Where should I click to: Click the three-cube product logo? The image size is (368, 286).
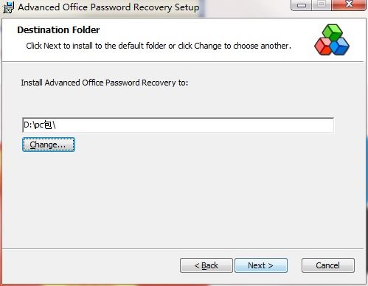(332, 40)
